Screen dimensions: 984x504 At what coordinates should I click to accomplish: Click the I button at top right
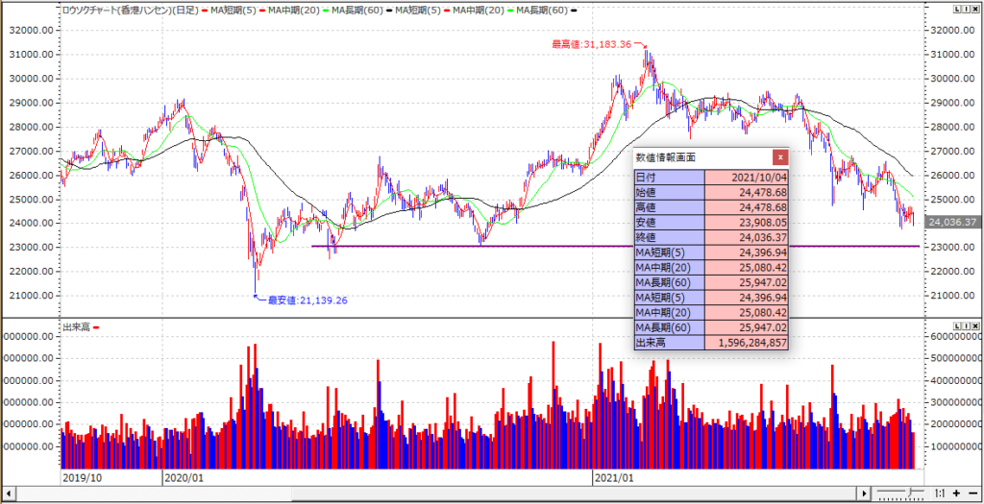(964, 8)
